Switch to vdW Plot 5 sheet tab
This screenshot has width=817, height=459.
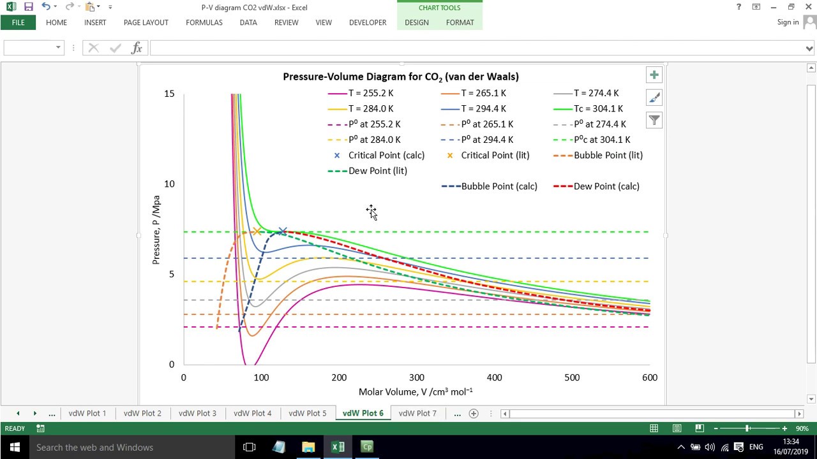[307, 413]
